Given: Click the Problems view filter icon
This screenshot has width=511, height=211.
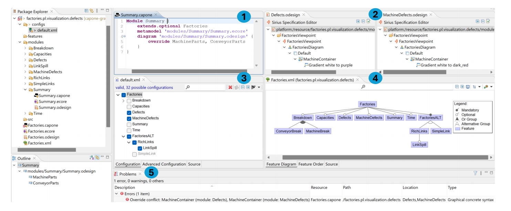Looking at the screenshot, I should pos(475,174).
